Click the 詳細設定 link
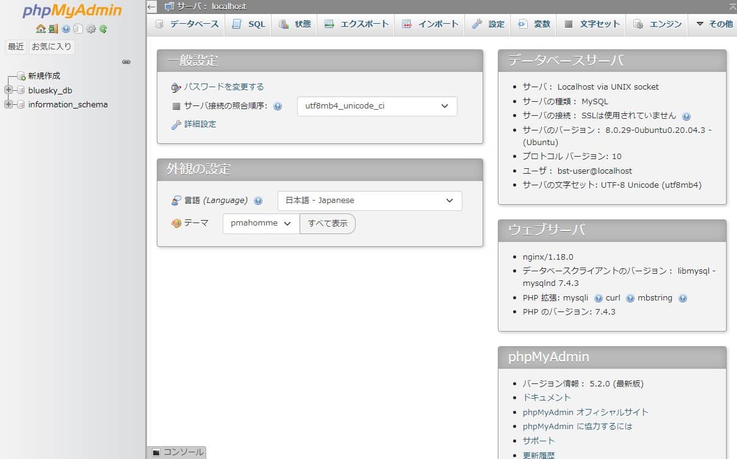The width and height of the screenshot is (737, 459). point(200,124)
